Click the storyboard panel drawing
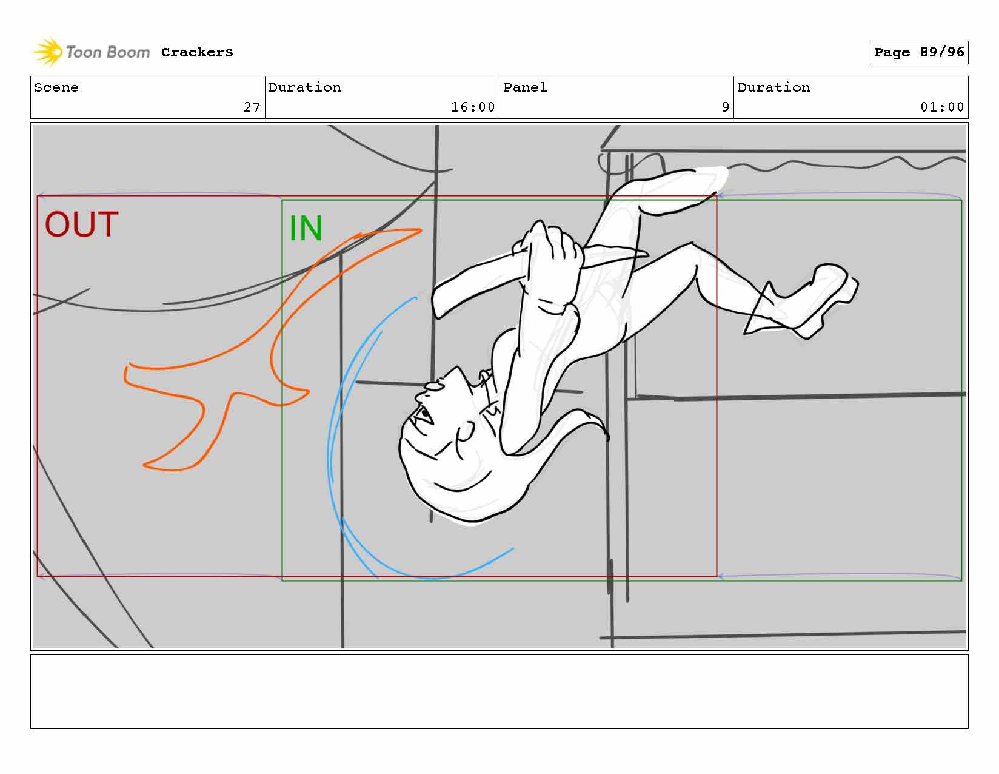The width and height of the screenshot is (999, 774). tap(499, 386)
